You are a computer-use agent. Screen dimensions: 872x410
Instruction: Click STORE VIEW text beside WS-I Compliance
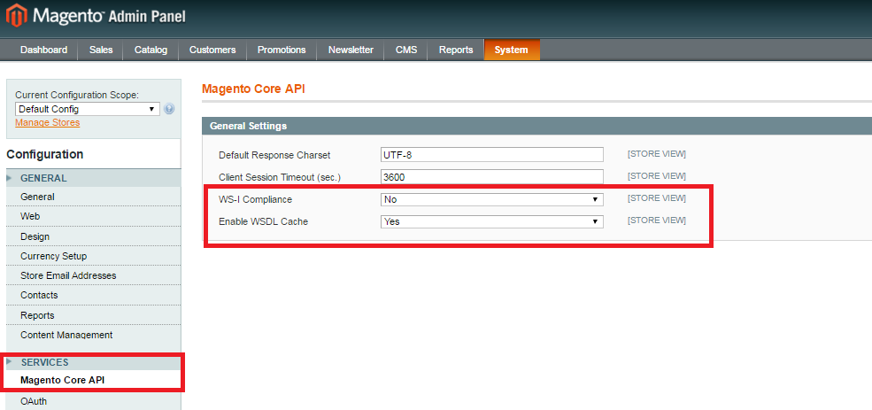pos(657,198)
